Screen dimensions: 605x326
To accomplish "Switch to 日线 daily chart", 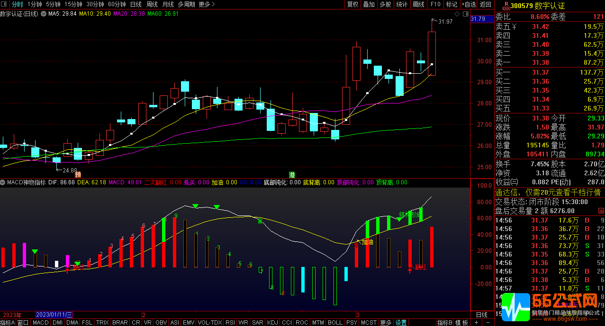I will (136, 4).
